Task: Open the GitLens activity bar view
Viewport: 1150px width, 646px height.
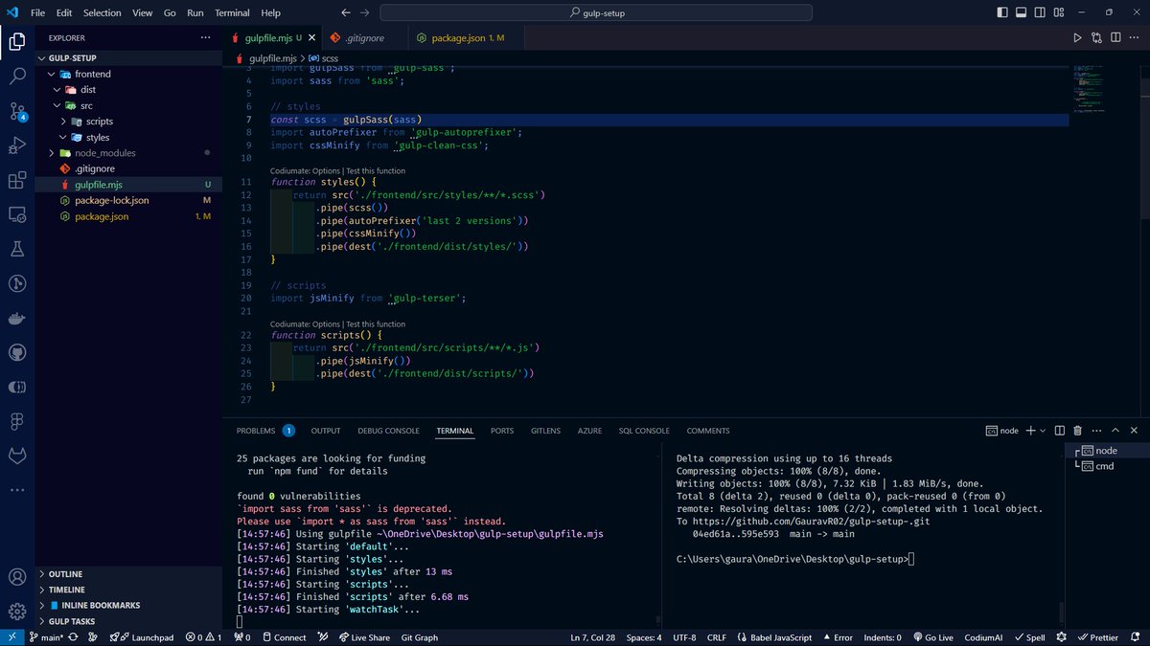Action: 17,283
